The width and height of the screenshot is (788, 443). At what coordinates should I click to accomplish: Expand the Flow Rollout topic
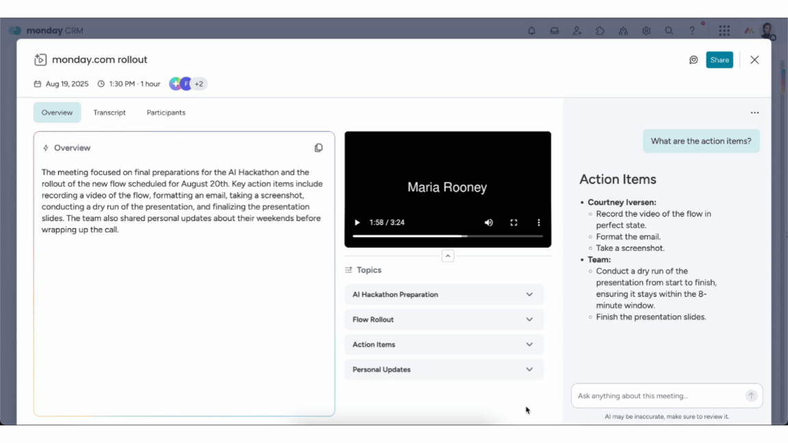coord(444,319)
